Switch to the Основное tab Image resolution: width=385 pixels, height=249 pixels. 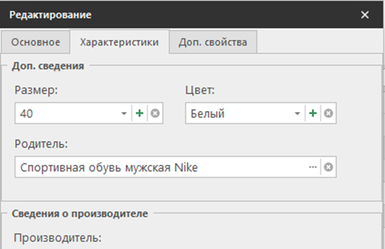35,42
